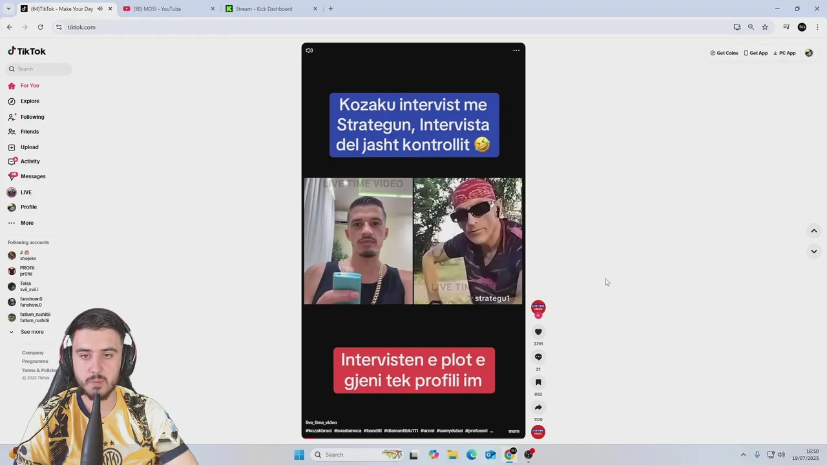Screen dimensions: 827x465
Task: Switch to the Stream - Kick Dashboard tab
Action: tap(271, 9)
